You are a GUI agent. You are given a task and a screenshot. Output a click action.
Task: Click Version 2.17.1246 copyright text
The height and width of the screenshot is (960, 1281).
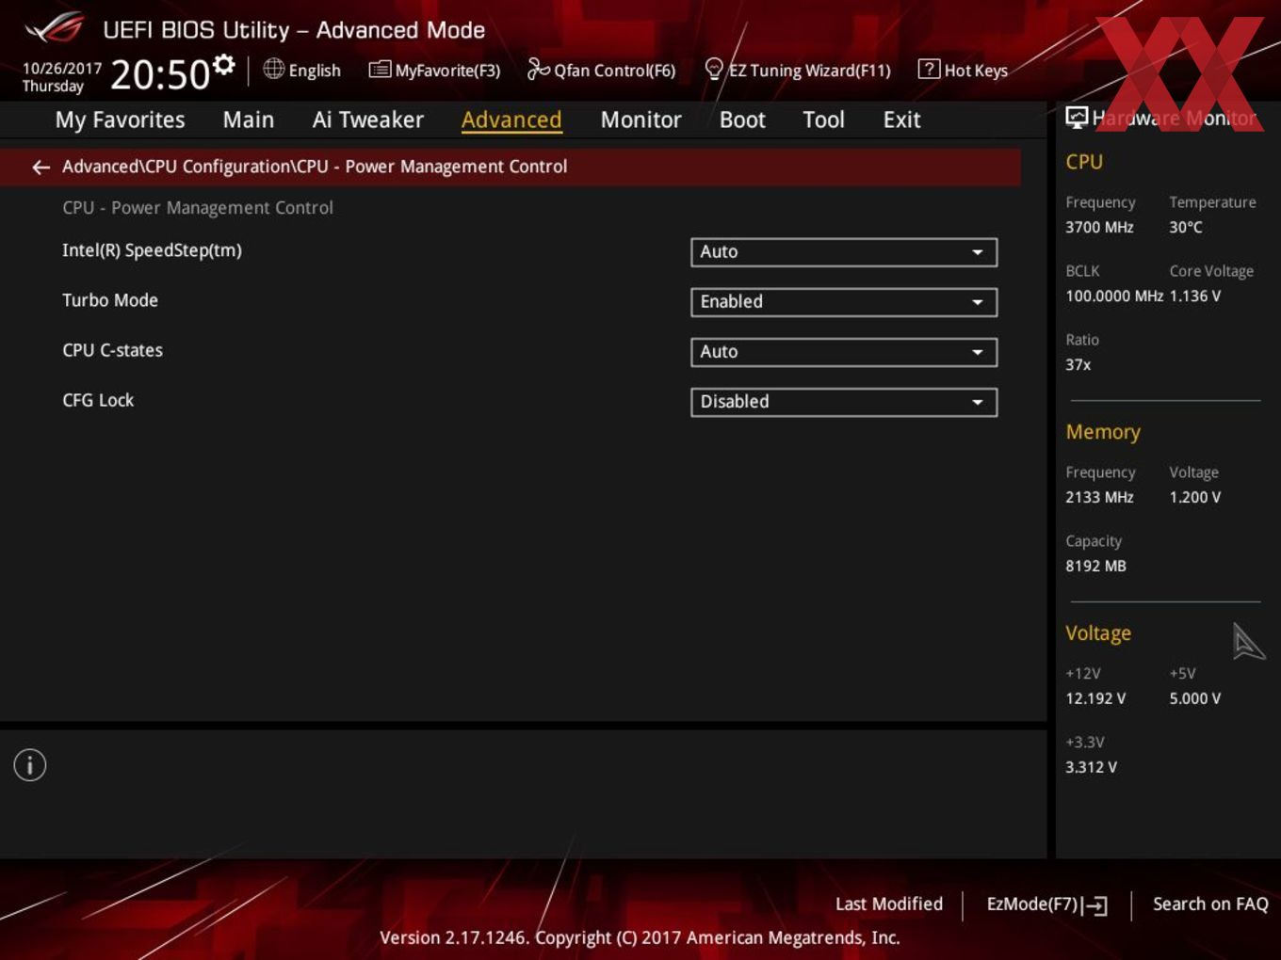coord(640,937)
